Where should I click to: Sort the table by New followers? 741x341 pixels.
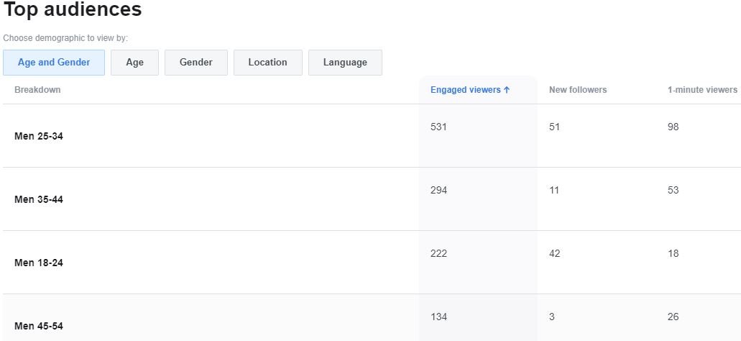(578, 90)
